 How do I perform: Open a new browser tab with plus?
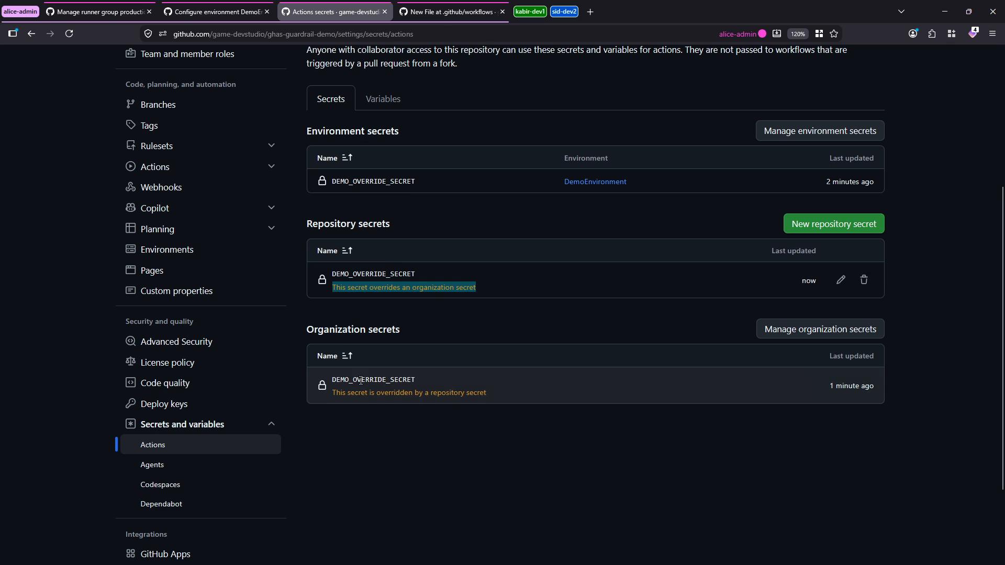tap(590, 12)
